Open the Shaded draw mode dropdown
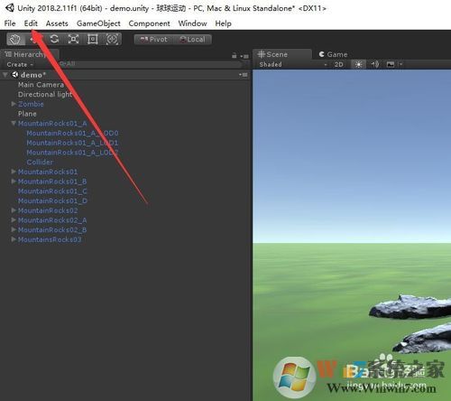This screenshot has width=451, height=401. pos(293,64)
